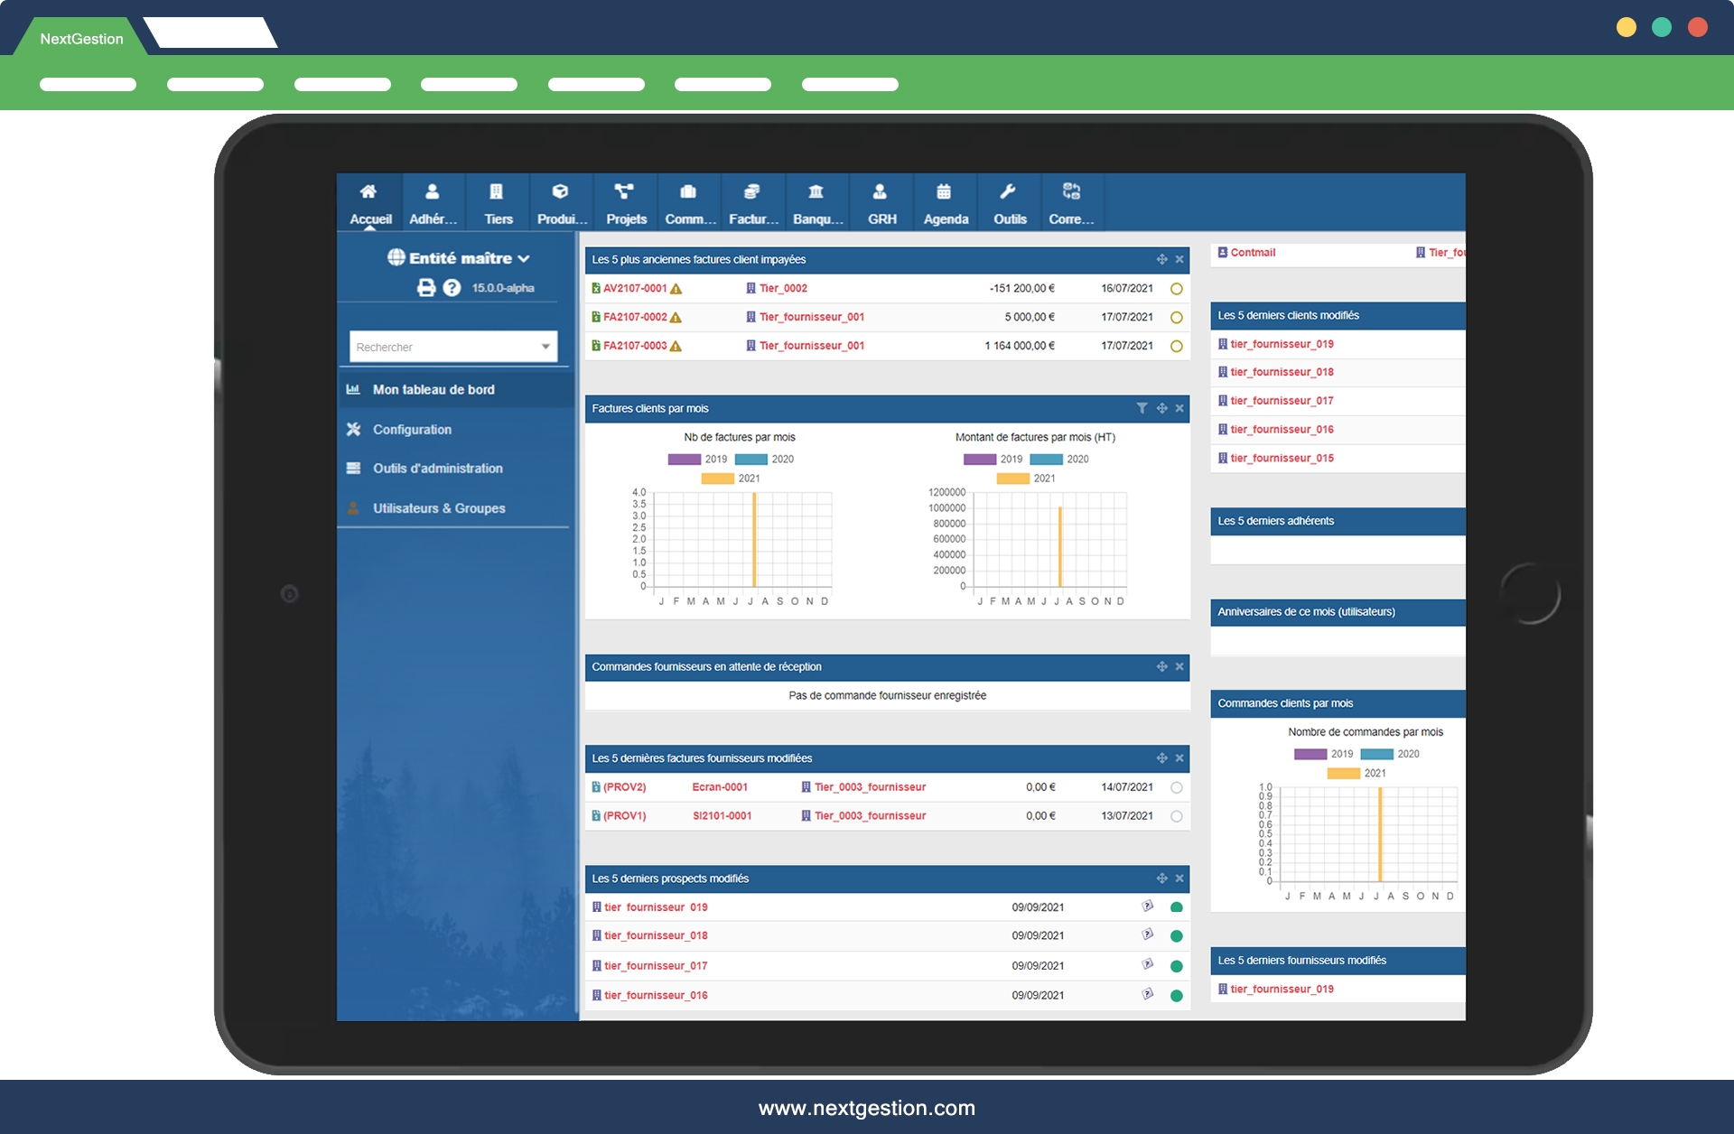Open tier_fournisseur_016 in derniers clients modifiés

pyautogui.click(x=1282, y=430)
